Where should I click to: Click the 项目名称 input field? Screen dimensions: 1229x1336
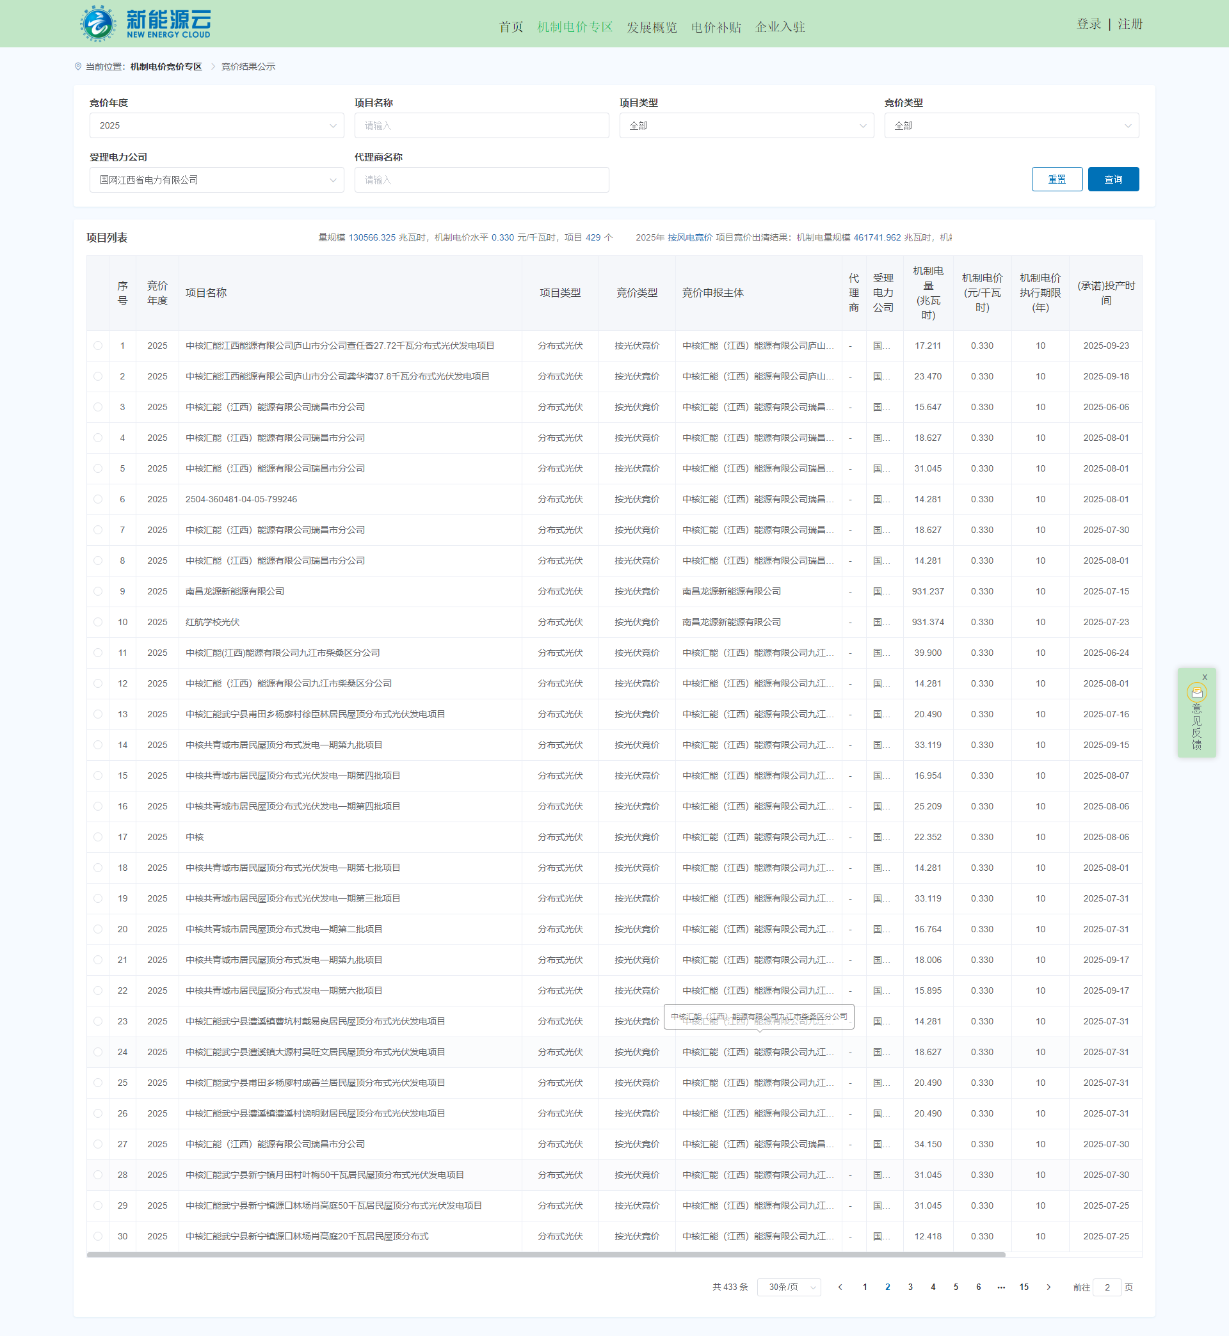click(x=481, y=125)
